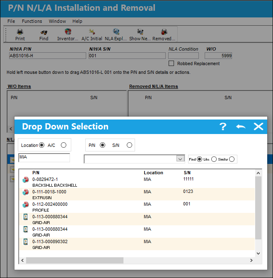Open the Inventory toolbar icon
The width and height of the screenshot is (273, 278).
68,32
